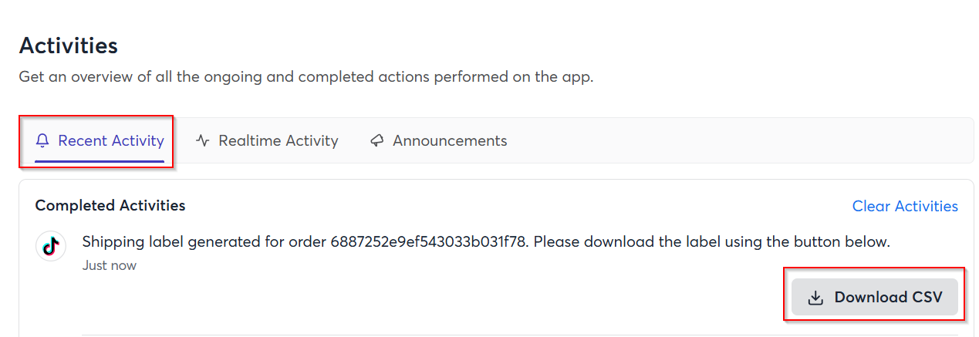Download the shipping label CSV
The height and width of the screenshot is (337, 979).
pyautogui.click(x=875, y=298)
